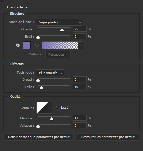The image size is (143, 151).
Task: Select the gradient radio button
Action: tap(37, 45)
